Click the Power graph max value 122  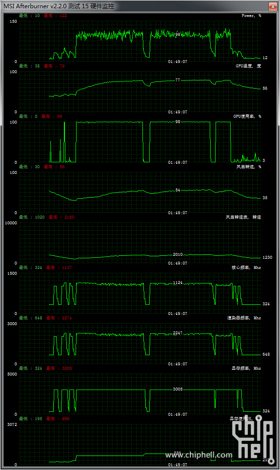pos(63,16)
